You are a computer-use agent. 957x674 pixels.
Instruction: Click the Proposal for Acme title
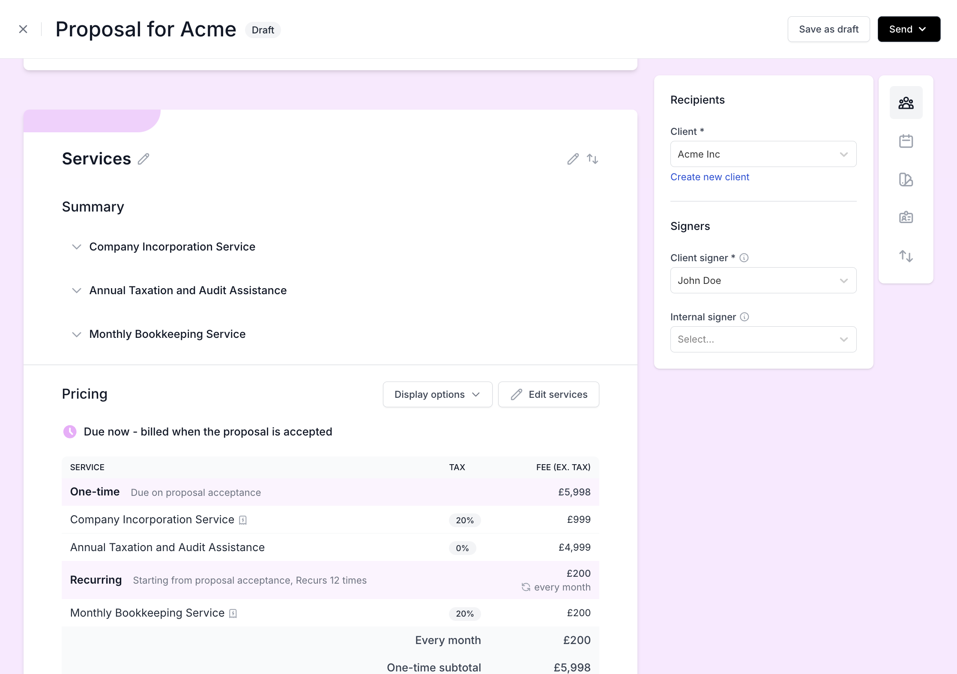[146, 29]
